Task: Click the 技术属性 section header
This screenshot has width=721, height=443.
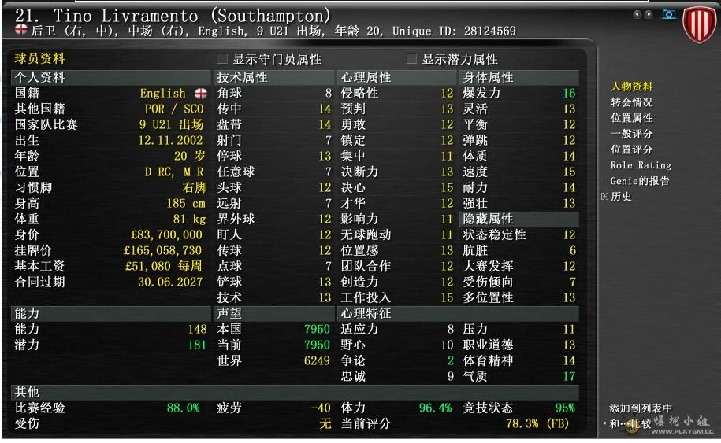Action: [274, 77]
